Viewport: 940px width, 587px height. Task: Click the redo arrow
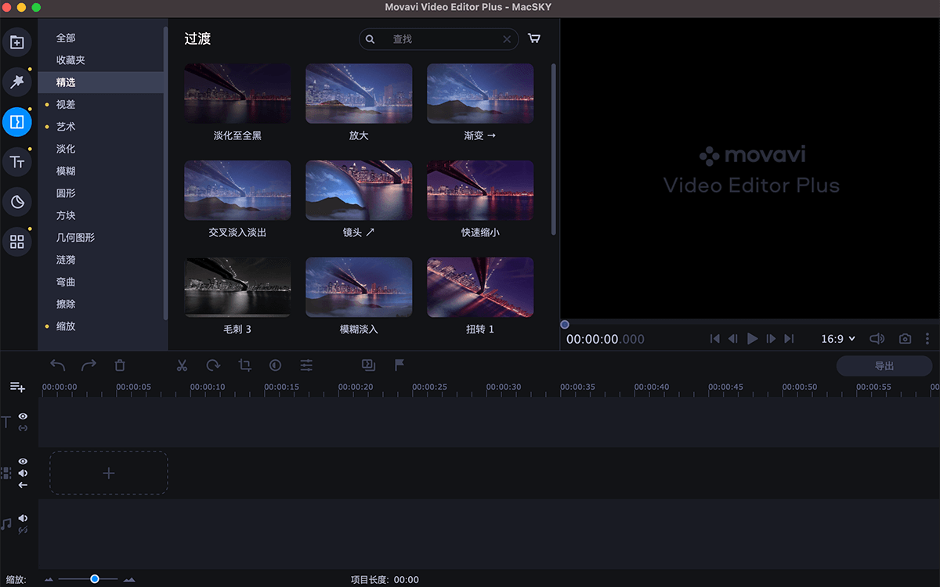coord(89,365)
